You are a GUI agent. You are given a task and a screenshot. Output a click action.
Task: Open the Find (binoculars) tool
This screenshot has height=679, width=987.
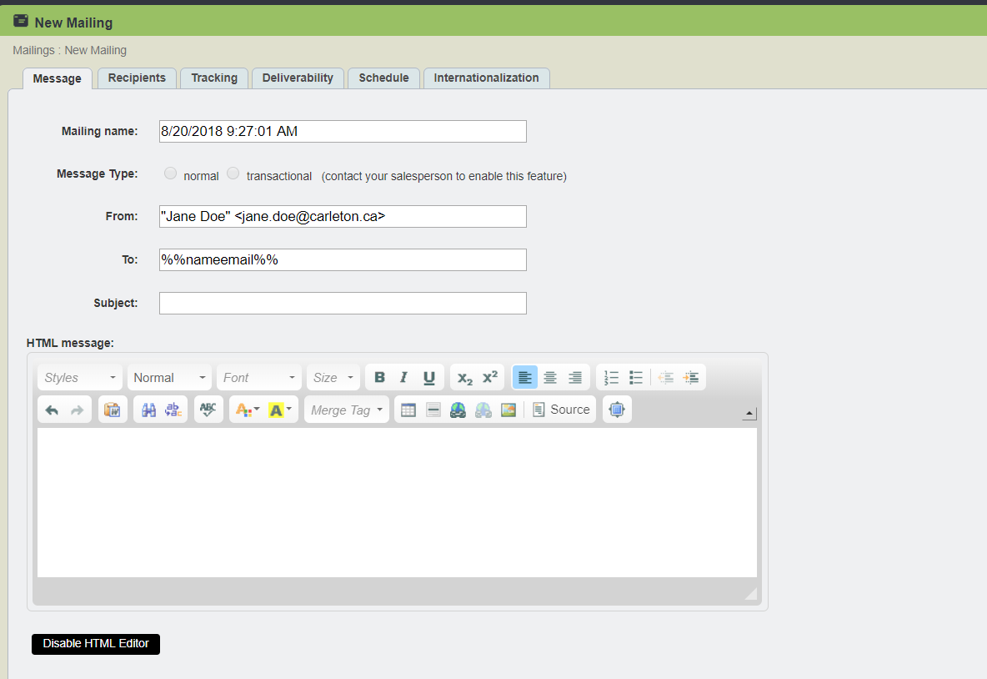point(149,410)
